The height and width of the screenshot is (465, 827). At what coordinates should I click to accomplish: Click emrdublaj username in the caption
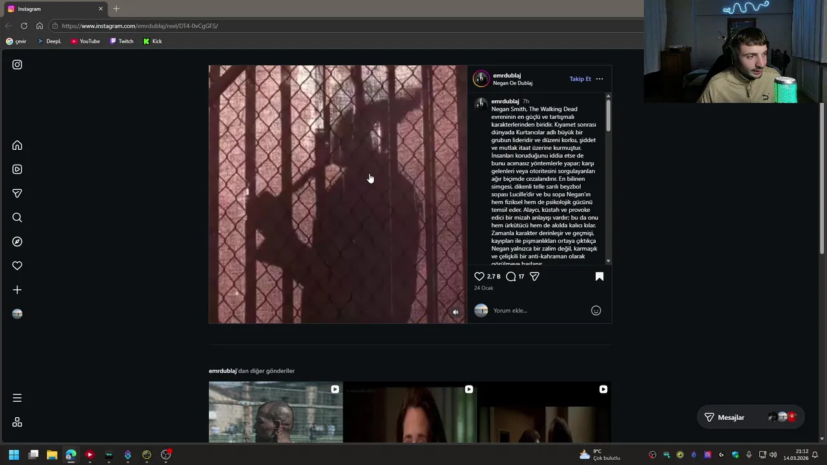click(x=505, y=101)
